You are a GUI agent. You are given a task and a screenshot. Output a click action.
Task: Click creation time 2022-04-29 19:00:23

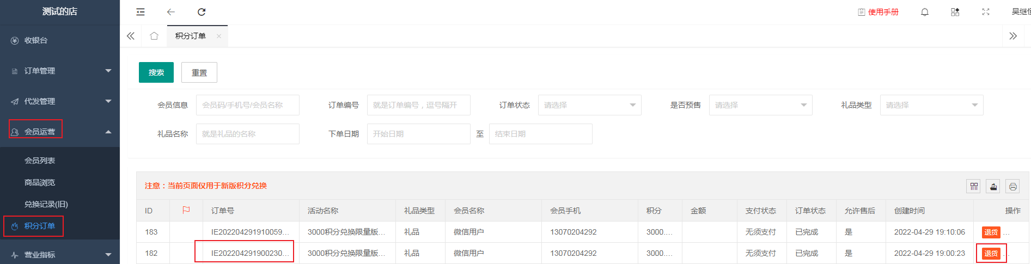tap(930, 253)
